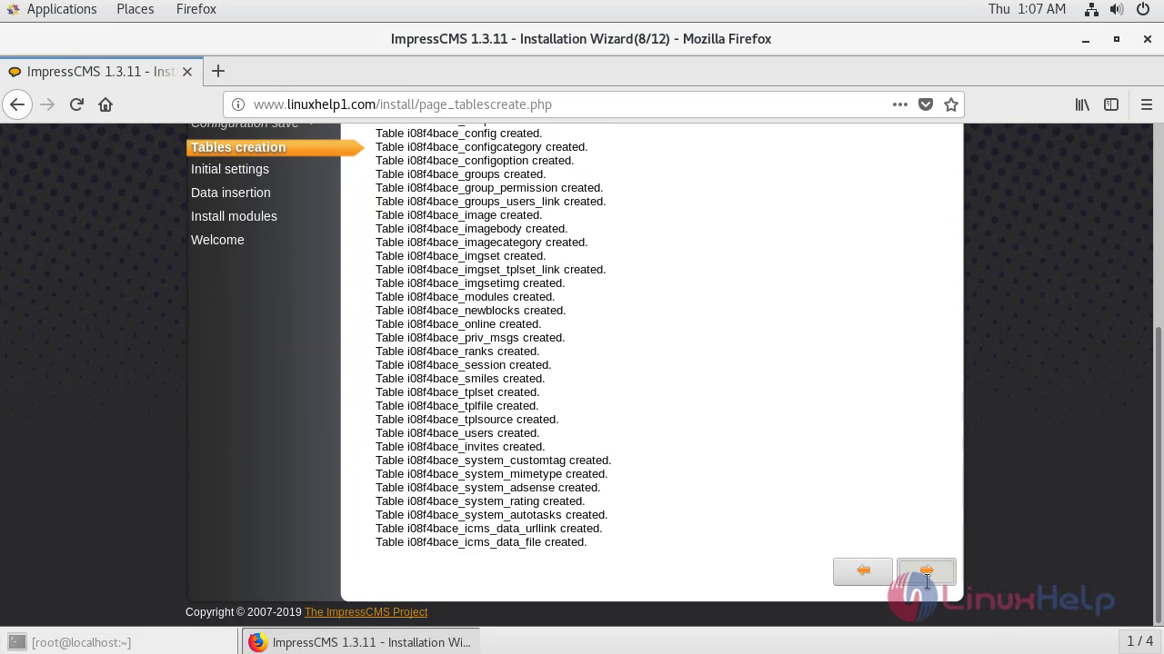Click 'Table i08f4bace_imagecategory created.' line
1164x654 pixels.
click(481, 243)
